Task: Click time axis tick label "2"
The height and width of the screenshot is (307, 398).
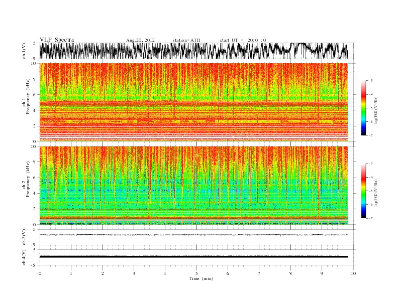Action: [103, 273]
